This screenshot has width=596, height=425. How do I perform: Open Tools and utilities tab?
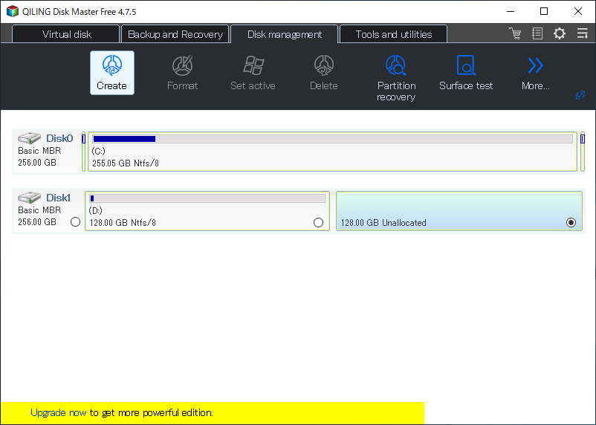click(393, 34)
